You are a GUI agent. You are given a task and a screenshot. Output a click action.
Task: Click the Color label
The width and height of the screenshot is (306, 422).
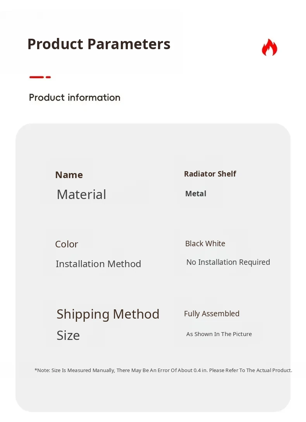click(67, 244)
